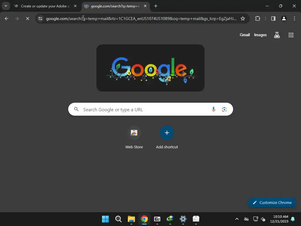Open the Web Store shortcut

point(134,138)
